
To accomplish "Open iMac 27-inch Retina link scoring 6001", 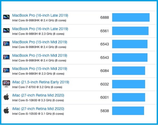I will [38, 95].
